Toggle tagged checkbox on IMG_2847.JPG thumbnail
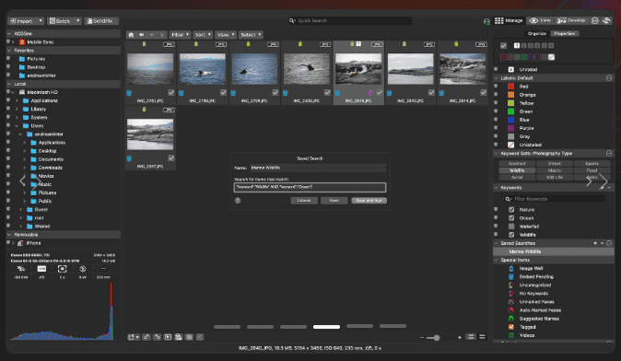The height and width of the screenshot is (361, 621). (171, 158)
